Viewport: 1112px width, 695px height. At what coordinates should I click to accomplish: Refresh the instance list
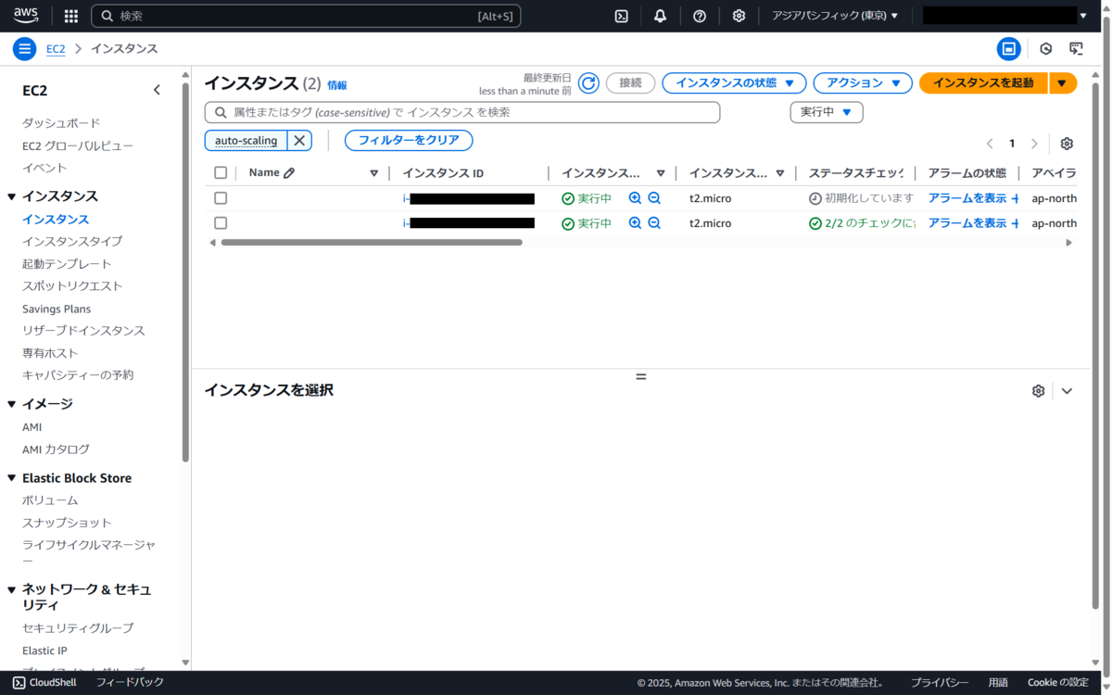pos(588,83)
